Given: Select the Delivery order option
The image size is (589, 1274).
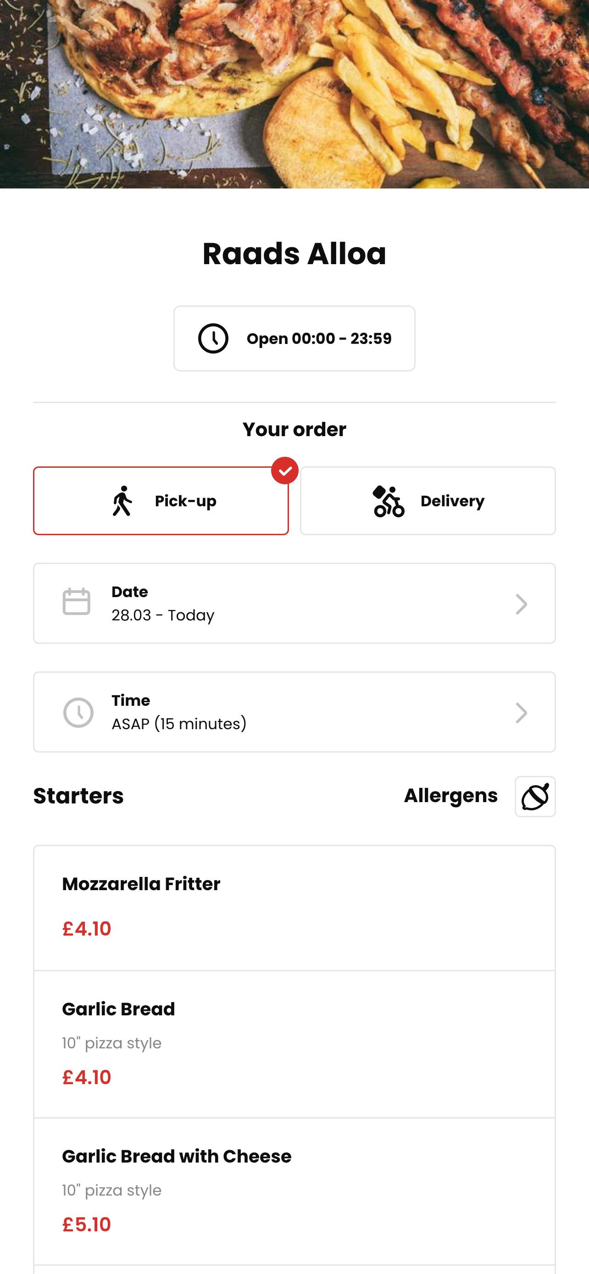Looking at the screenshot, I should tap(428, 500).
